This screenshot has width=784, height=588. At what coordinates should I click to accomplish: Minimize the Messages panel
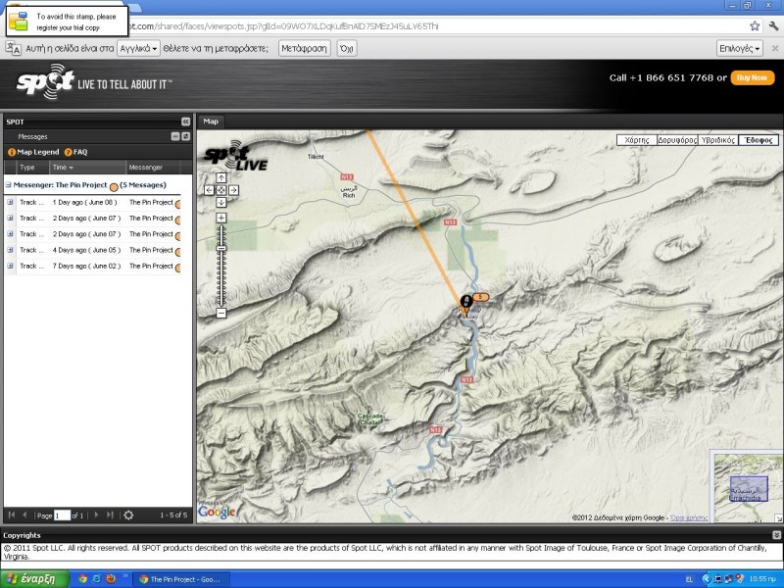click(175, 136)
